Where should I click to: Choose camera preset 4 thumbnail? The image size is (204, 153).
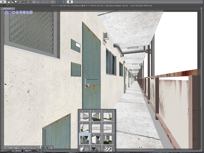pos(84,127)
